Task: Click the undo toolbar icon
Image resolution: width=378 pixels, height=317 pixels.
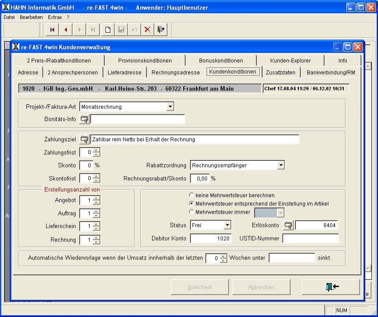Action: pyautogui.click(x=134, y=29)
